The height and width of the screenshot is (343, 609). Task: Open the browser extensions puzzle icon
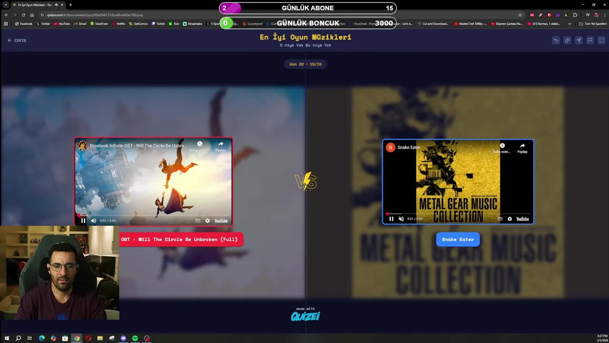575,15
